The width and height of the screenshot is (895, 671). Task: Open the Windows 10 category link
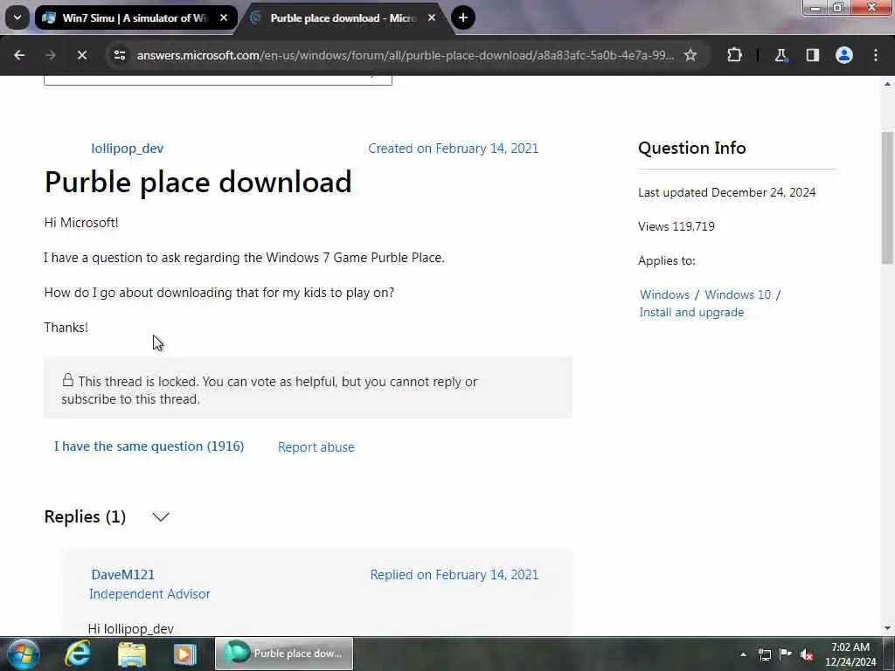[x=738, y=294]
